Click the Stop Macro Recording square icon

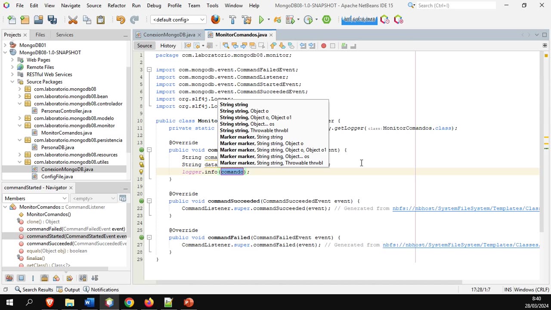click(333, 46)
